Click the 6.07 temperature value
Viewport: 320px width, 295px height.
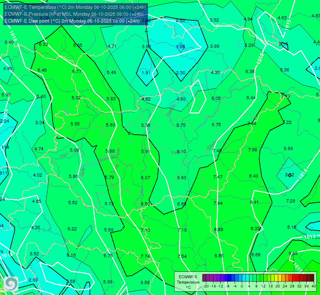tap(145, 177)
